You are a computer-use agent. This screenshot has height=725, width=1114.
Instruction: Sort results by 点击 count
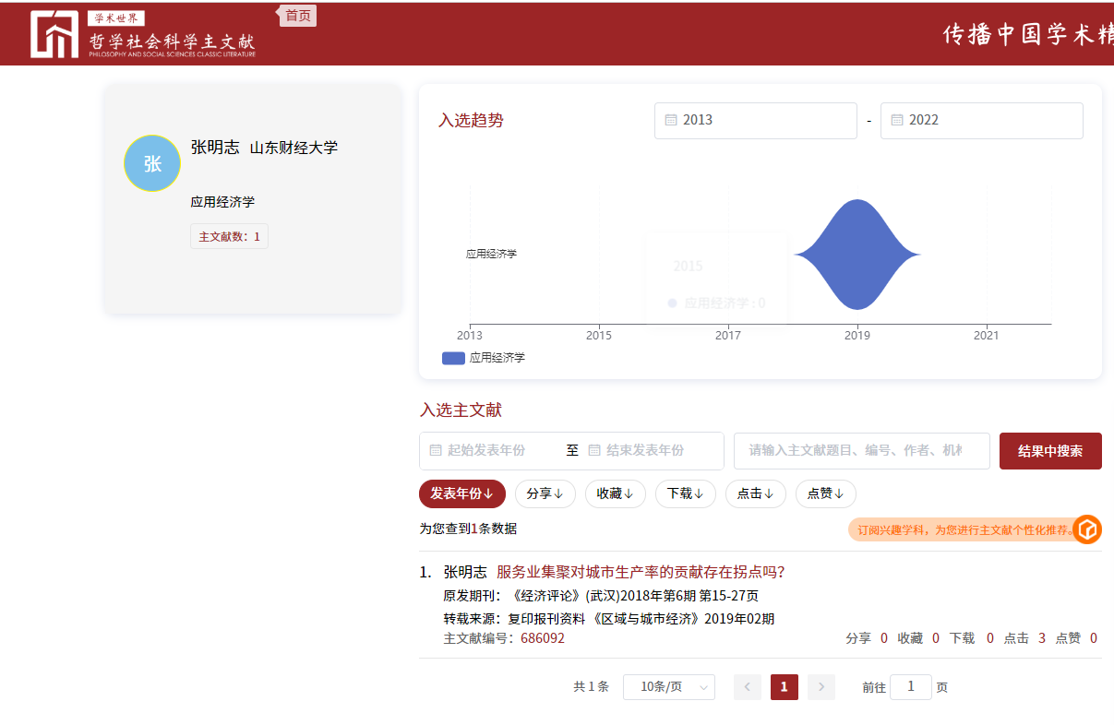click(754, 493)
